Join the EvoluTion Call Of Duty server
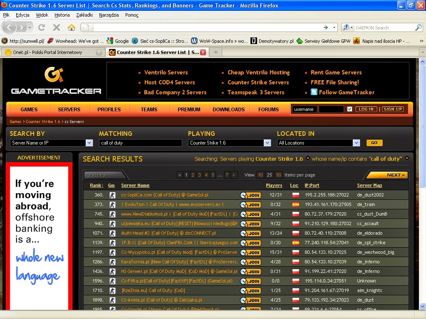Viewport: 426px width, 319px height. click(x=251, y=205)
